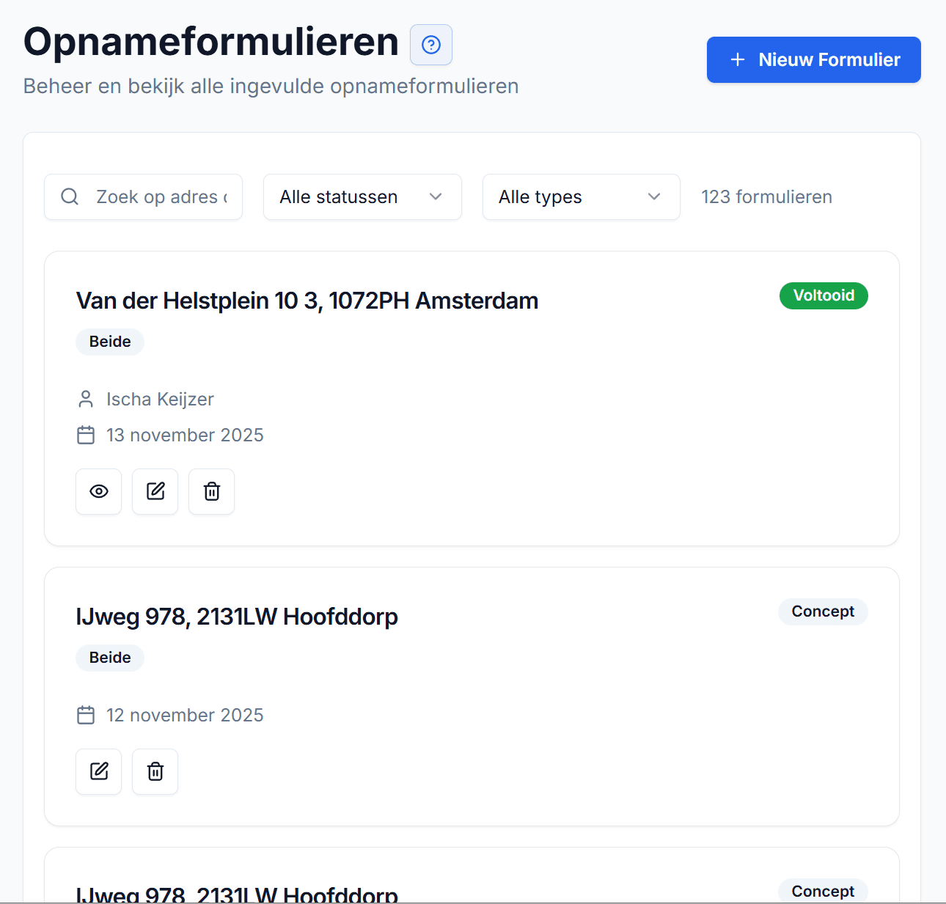Click the Beide type tag on Van der Helstplein
Screen dimensions: 946x904
109,342
